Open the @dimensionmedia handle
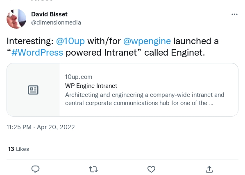245x175 pixels. [56, 22]
